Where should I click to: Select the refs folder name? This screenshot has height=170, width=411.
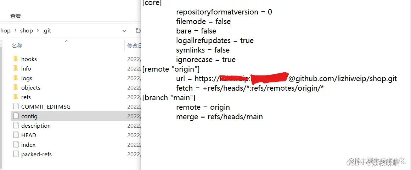point(26,97)
